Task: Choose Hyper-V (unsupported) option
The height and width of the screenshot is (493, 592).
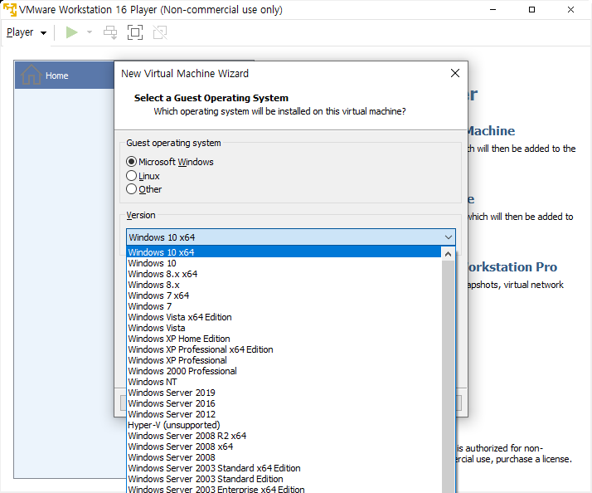Action: click(x=284, y=425)
